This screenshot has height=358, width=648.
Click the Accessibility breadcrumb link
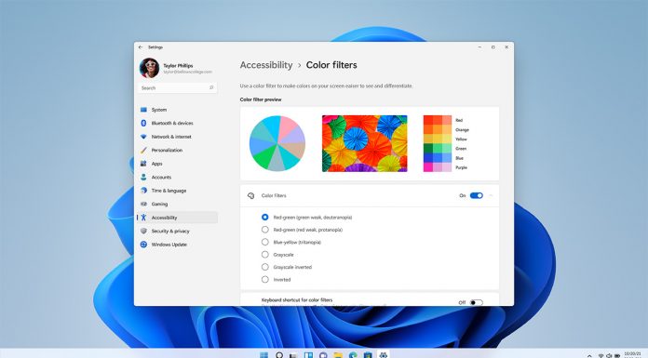click(266, 65)
